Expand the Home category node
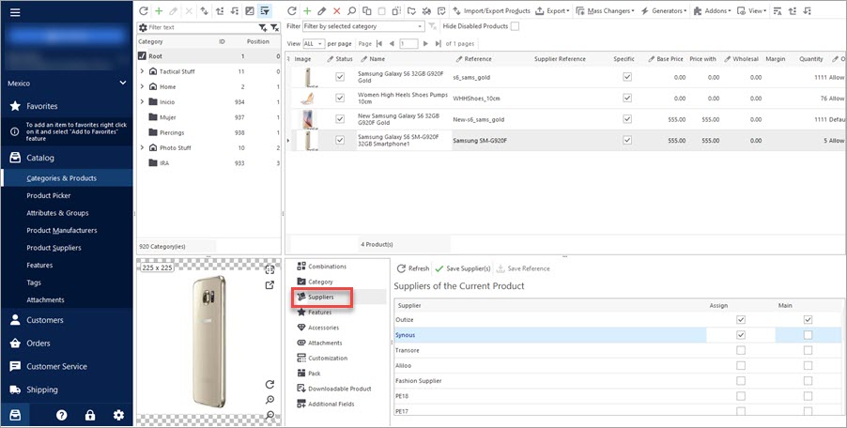This screenshot has height=428, width=847. [142, 86]
